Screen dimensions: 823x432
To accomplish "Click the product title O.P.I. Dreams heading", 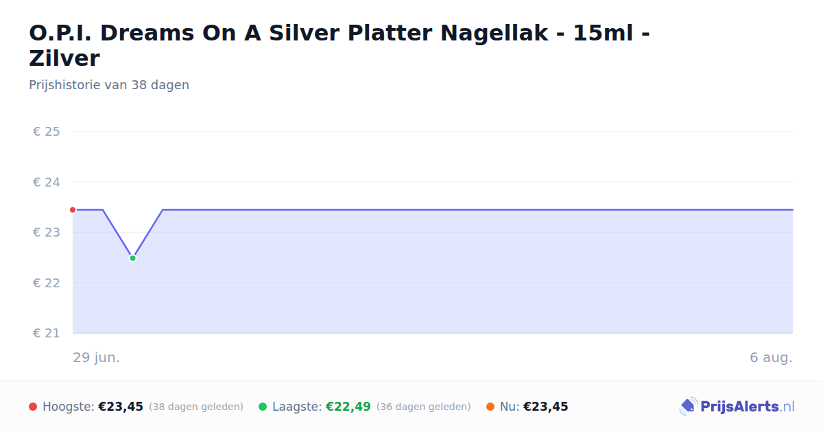I will pos(339,45).
